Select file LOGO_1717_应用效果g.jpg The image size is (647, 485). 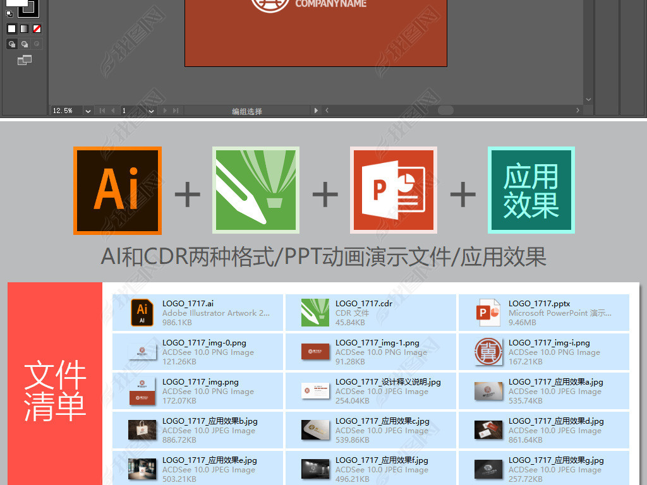point(544,469)
